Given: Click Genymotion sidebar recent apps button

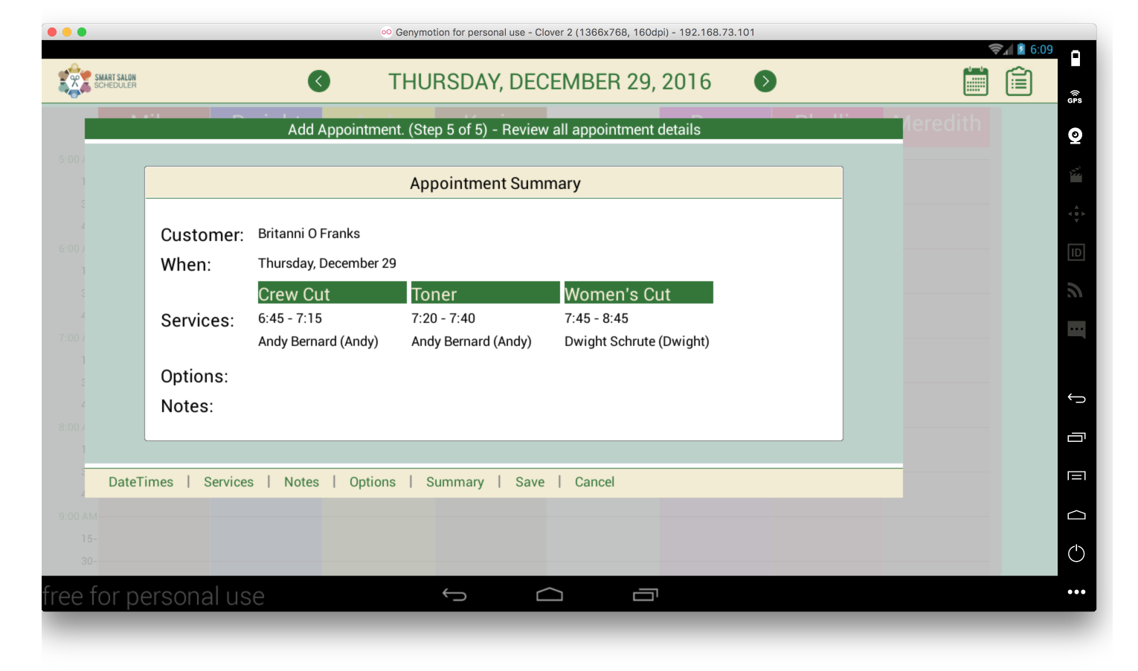Looking at the screenshot, I should [1076, 437].
